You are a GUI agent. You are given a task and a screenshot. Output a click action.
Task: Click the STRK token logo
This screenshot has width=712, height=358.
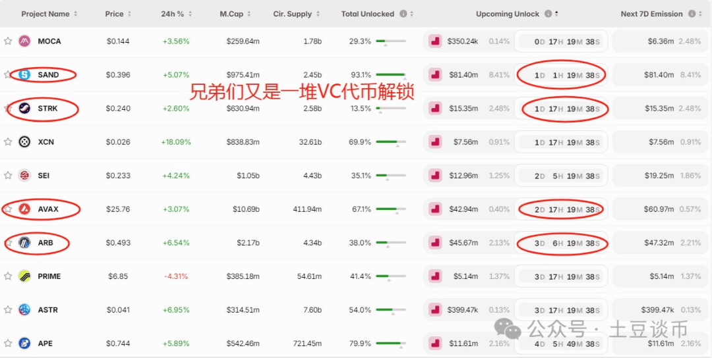click(24, 109)
